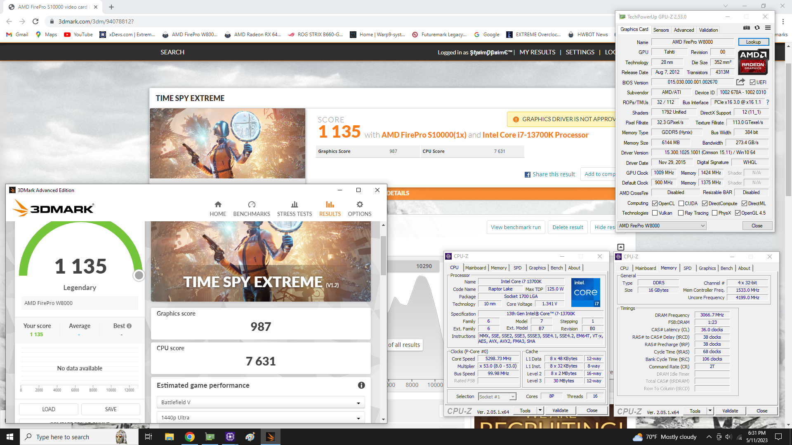Image resolution: width=792 pixels, height=445 pixels.
Task: Open the notification center icon
Action: (778, 437)
